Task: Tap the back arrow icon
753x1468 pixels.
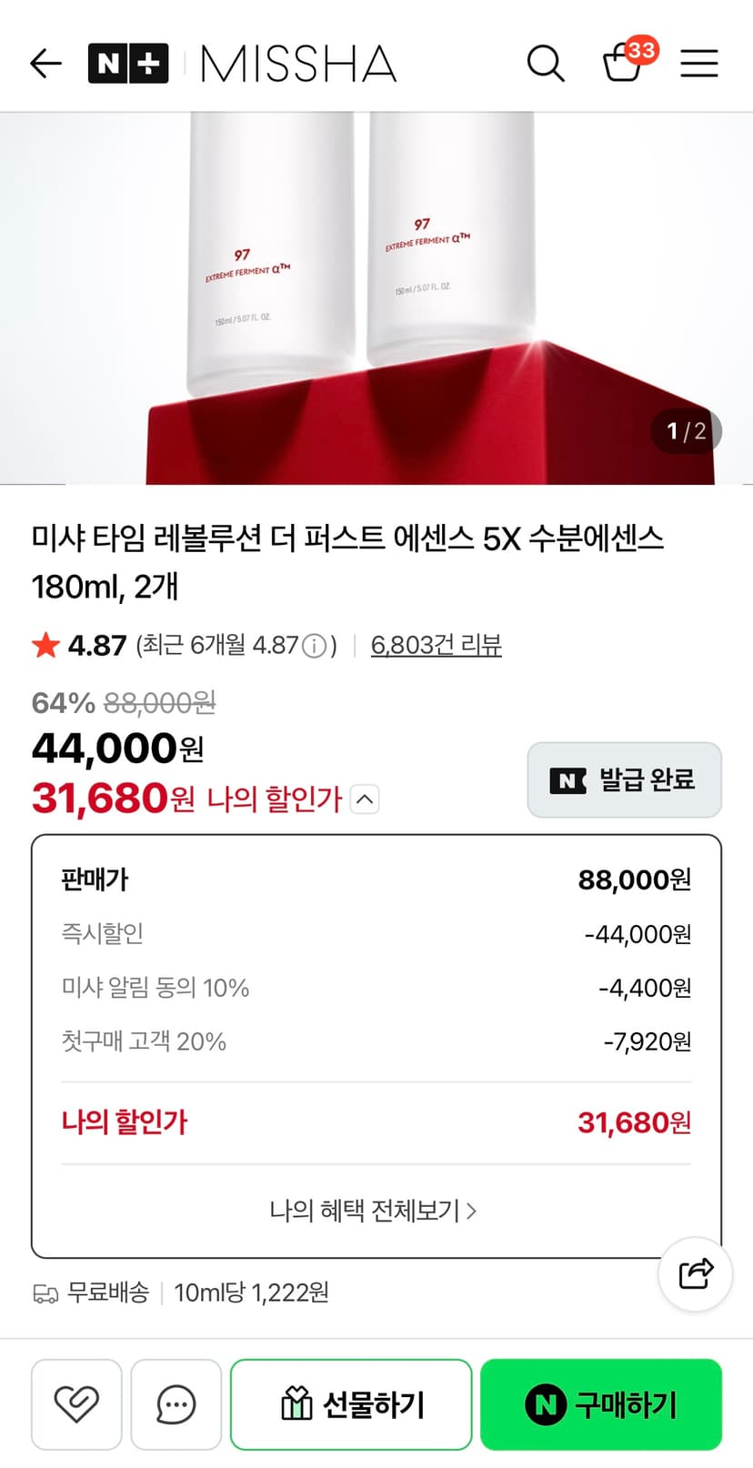Action: 45,64
